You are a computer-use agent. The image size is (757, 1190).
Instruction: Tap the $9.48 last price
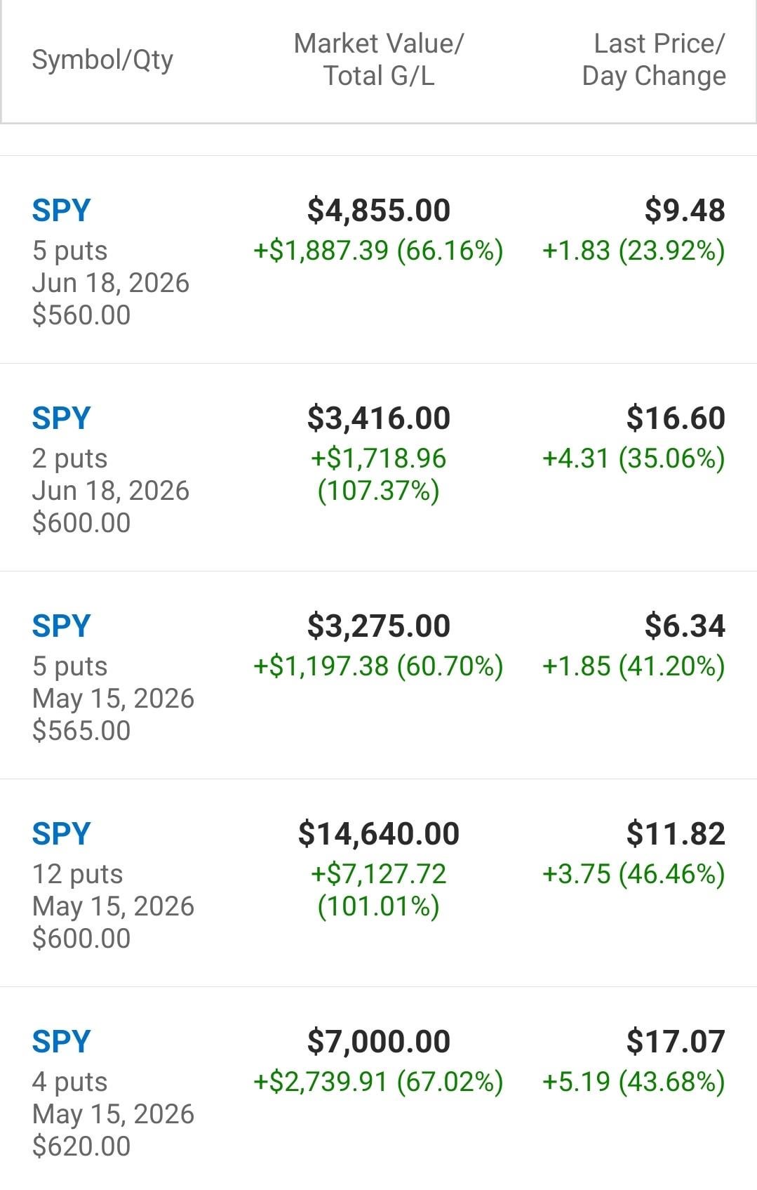[685, 211]
